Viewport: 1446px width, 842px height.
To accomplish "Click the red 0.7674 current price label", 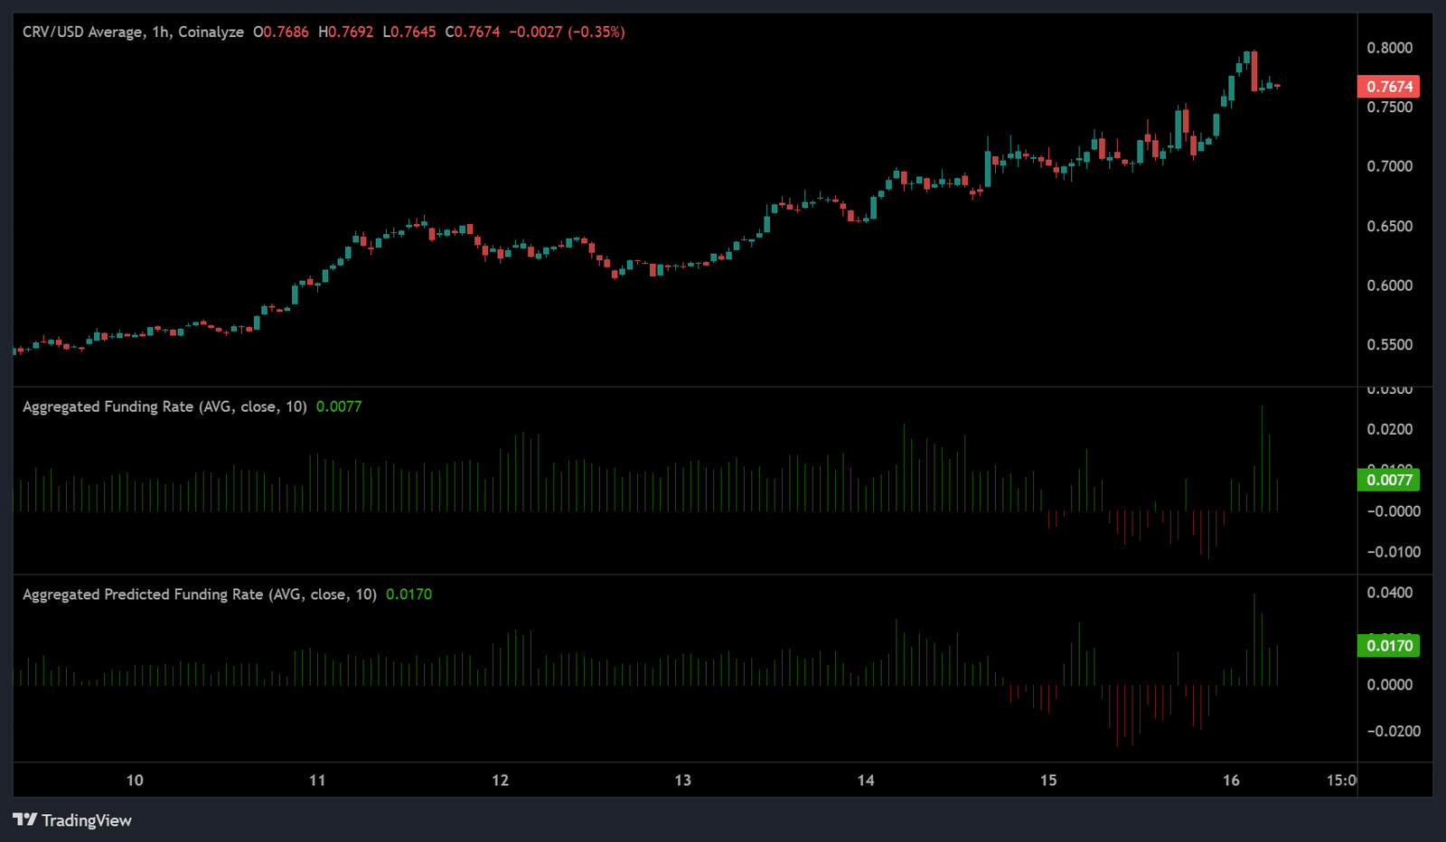I will coord(1388,87).
